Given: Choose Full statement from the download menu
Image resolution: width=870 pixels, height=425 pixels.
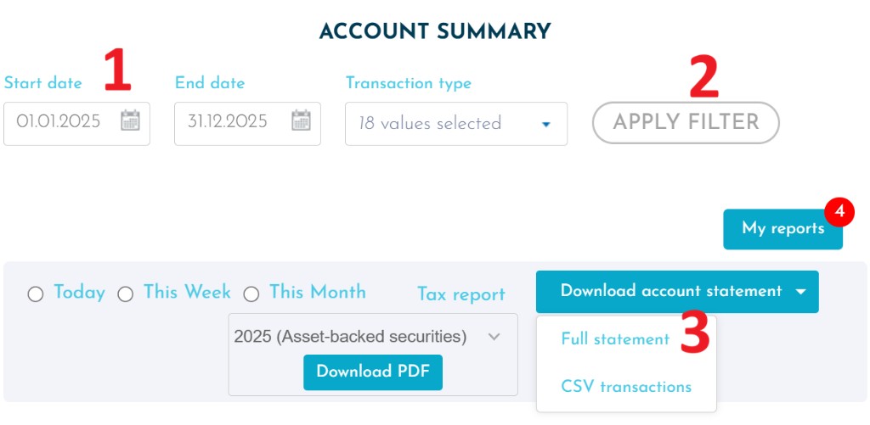Looking at the screenshot, I should click(x=615, y=339).
